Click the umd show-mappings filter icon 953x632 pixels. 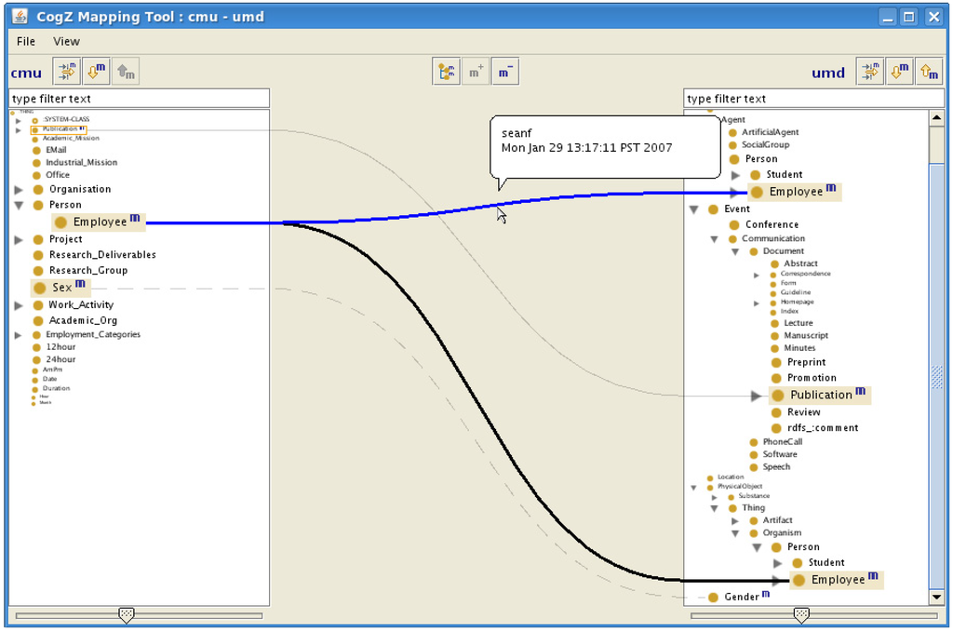pos(871,72)
